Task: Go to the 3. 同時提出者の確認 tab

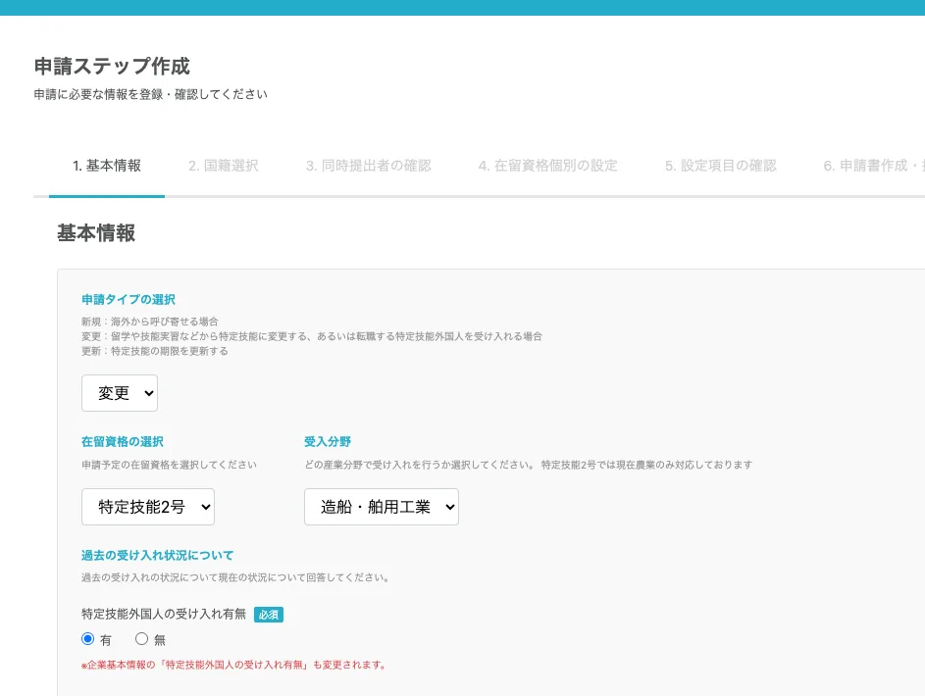Action: point(368,167)
